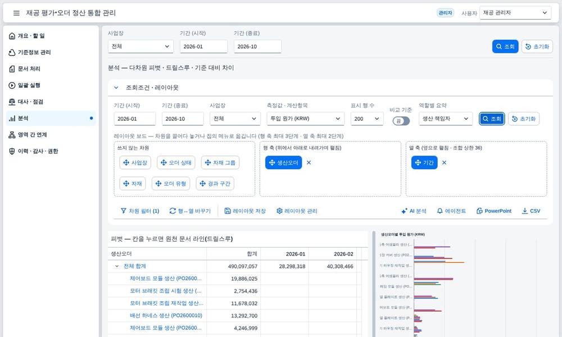562x337 pixels.
Task: Click the 초기화 button next to 역할별 요약
Action: (524, 119)
